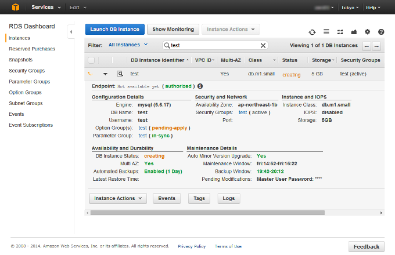Image resolution: width=395 pixels, height=255 pixels.
Task: Refresh the DB instances list
Action: [312, 32]
